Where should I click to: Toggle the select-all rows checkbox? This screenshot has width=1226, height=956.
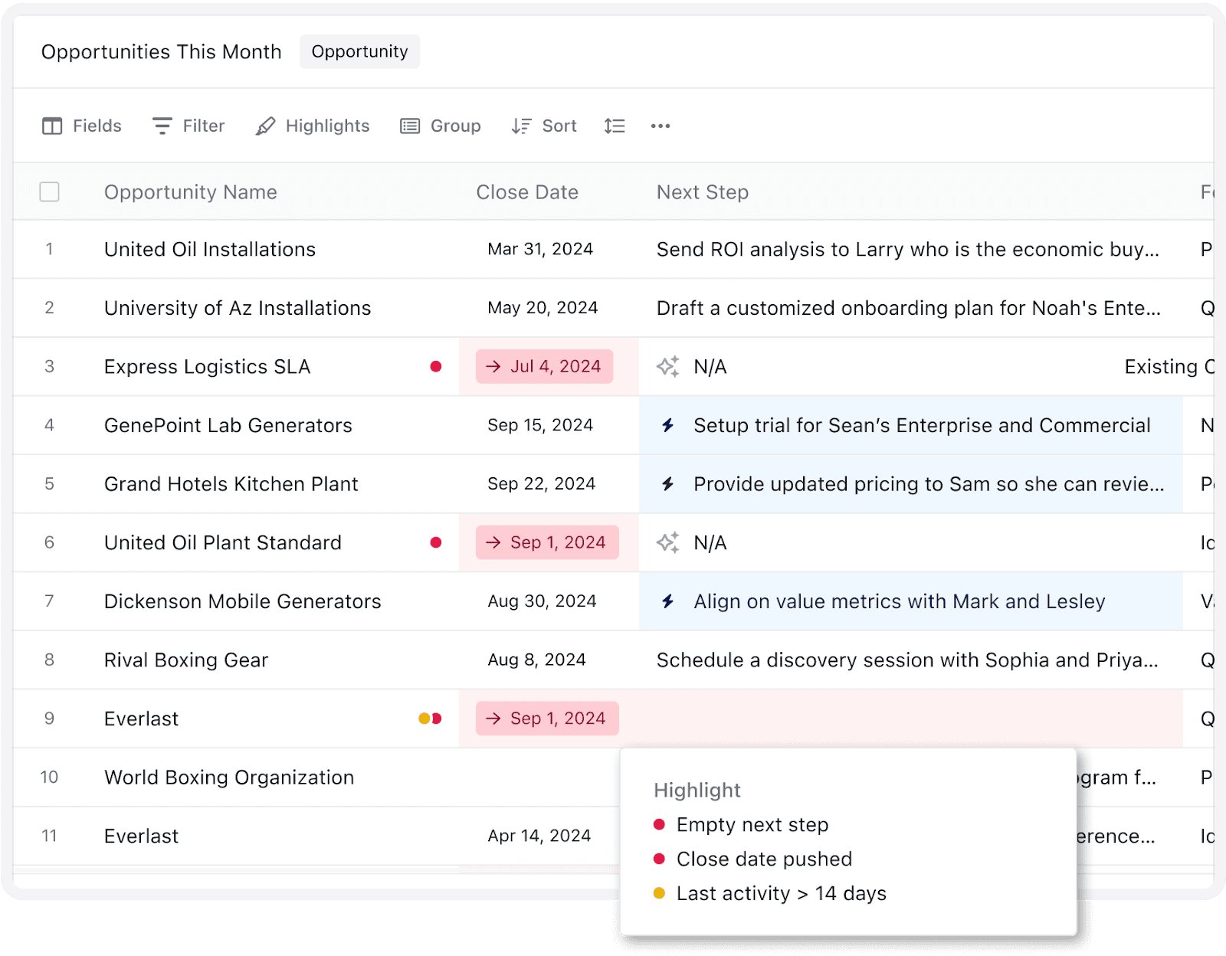50,192
